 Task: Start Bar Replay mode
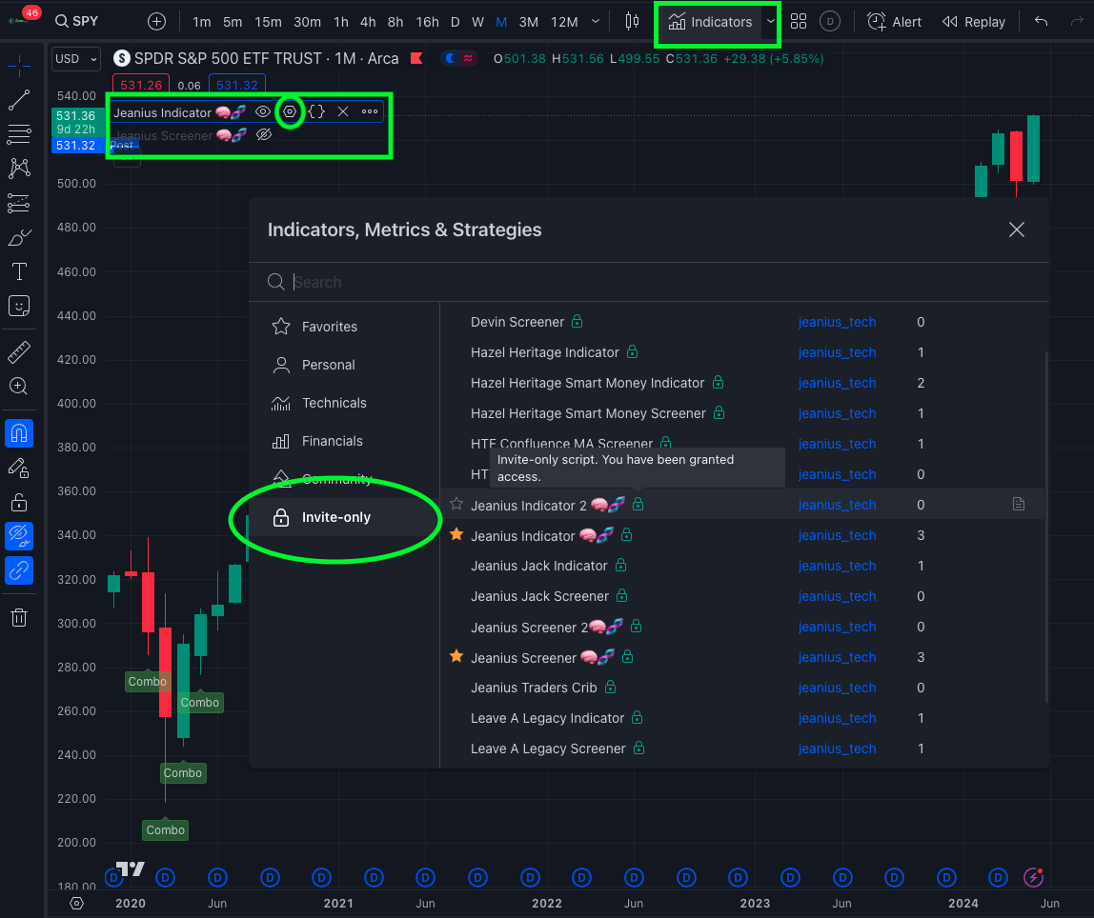click(x=973, y=22)
